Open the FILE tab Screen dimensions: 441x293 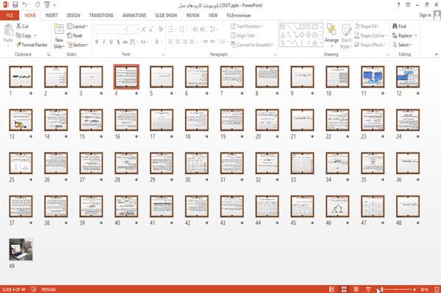[x=10, y=15]
